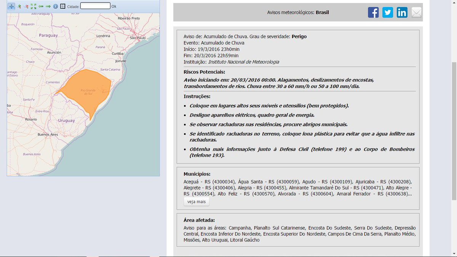Click Evento: Acumulado de Chuva line
This screenshot has width=457, height=257.
(214, 43)
